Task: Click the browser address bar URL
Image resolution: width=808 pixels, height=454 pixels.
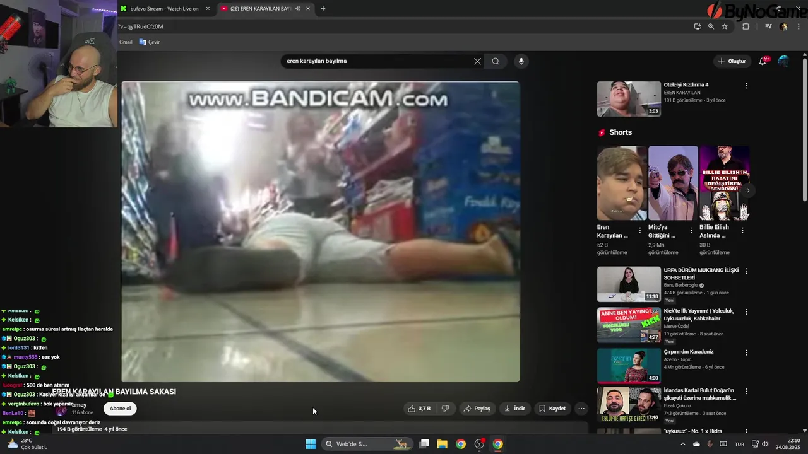Action: [x=141, y=26]
